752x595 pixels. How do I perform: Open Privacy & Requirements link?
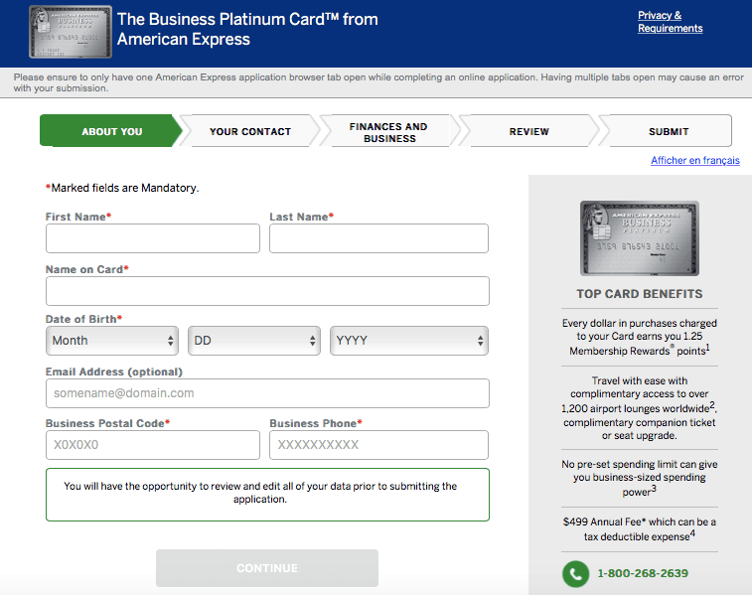pos(670,22)
